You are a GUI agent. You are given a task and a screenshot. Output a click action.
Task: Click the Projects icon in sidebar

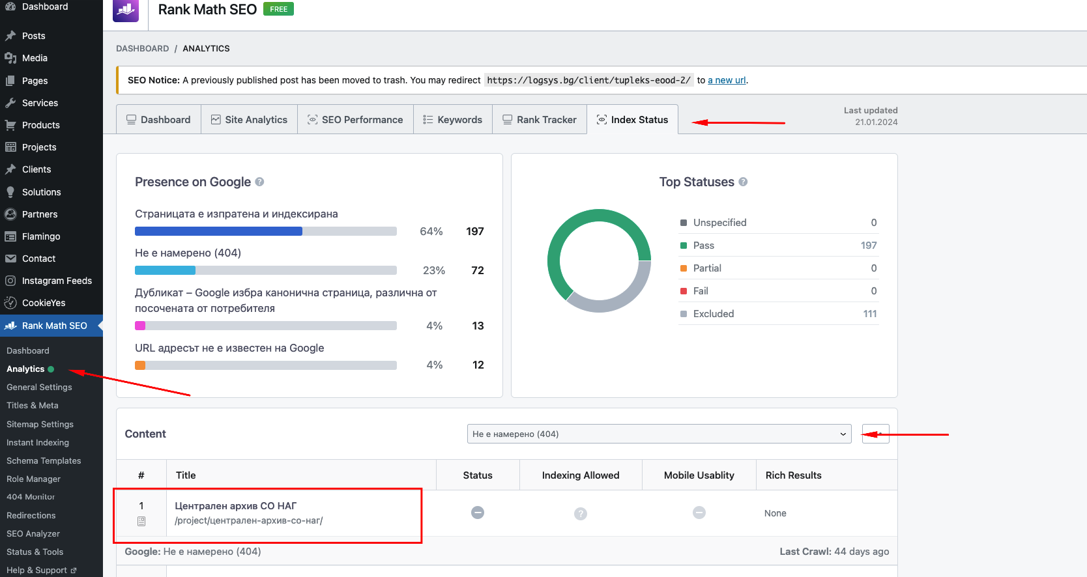click(10, 147)
